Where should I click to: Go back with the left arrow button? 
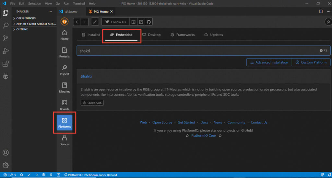[x=77, y=22]
